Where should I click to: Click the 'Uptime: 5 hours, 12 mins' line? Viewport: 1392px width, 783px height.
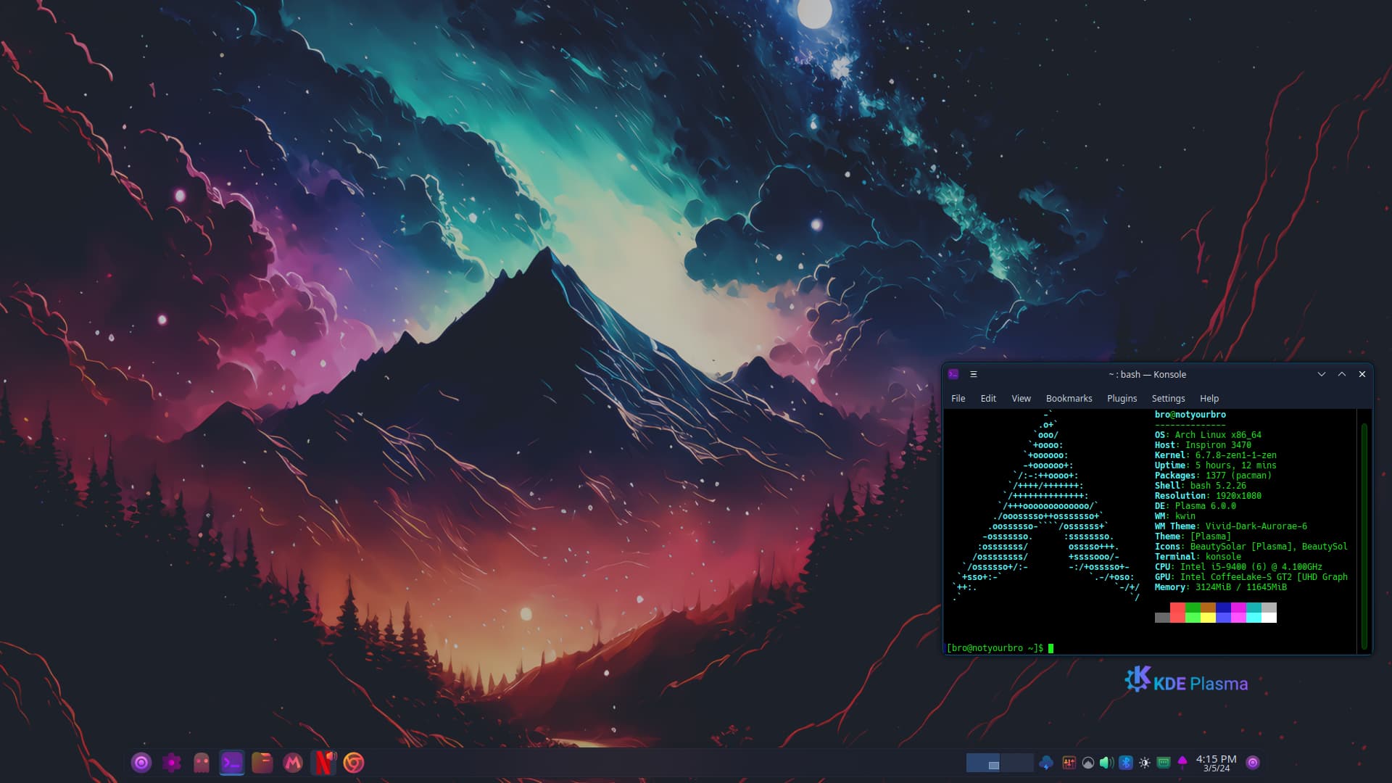click(x=1215, y=465)
